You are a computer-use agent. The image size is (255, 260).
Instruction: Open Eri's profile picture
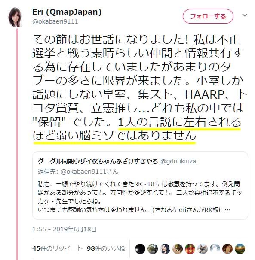click(x=15, y=17)
